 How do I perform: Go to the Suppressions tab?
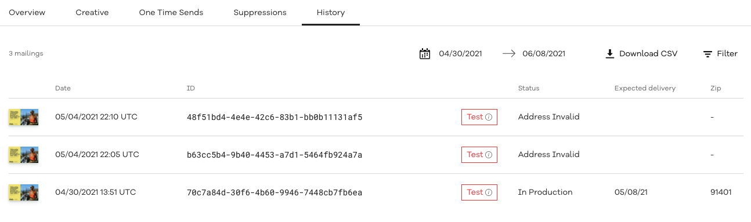(260, 12)
